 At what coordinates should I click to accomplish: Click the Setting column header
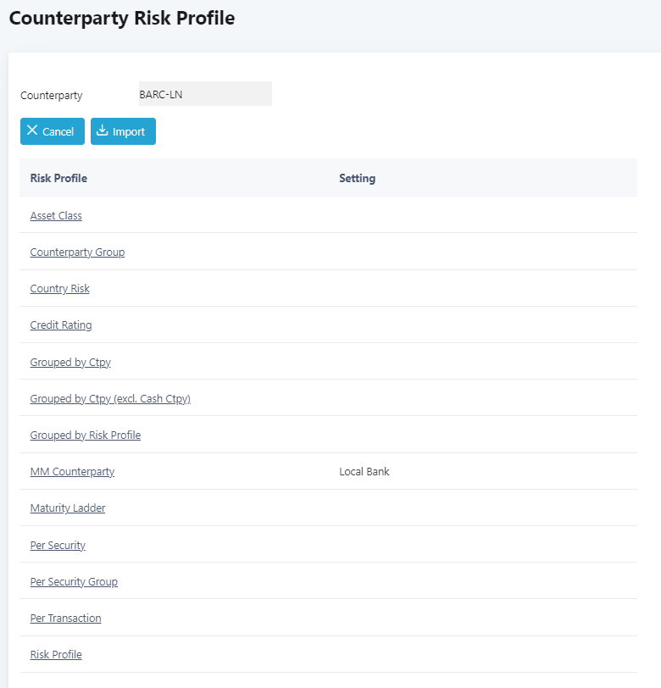357,178
